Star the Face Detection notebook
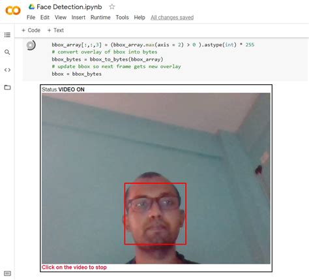Image resolution: width=309 pixels, height=280 pixels. point(112,7)
